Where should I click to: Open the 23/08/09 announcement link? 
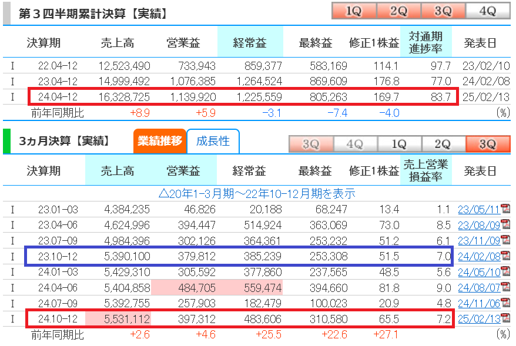(x=479, y=226)
